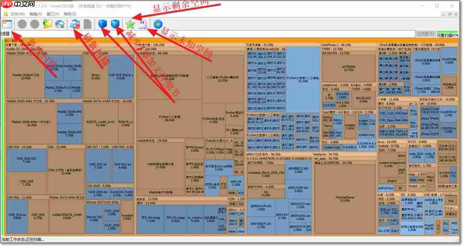Select the FormatSame 33.9Gb block
This screenshot has width=463, height=246.
[x=345, y=199]
